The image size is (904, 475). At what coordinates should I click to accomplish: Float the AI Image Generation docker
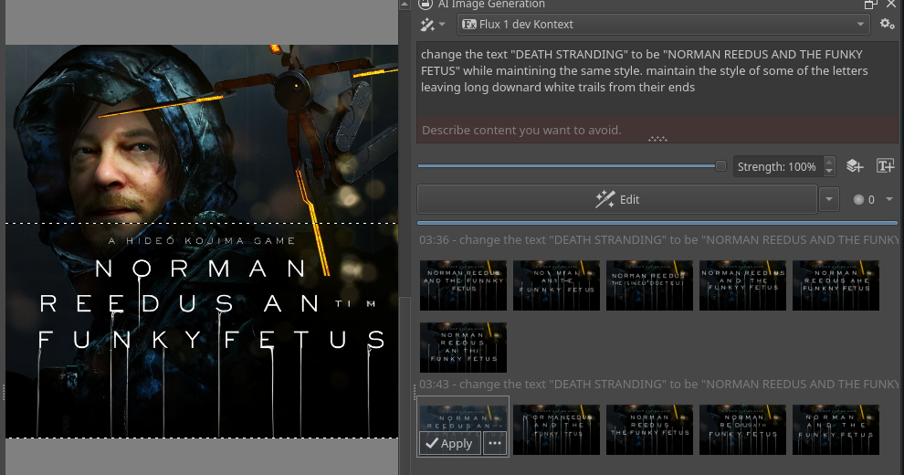[x=870, y=4]
